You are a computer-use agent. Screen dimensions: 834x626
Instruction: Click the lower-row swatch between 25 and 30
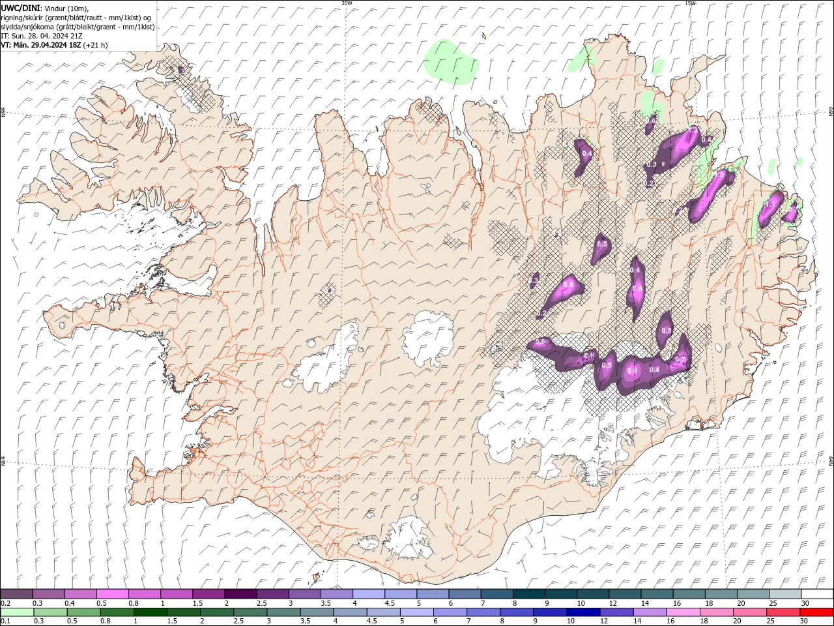pyautogui.click(x=782, y=612)
